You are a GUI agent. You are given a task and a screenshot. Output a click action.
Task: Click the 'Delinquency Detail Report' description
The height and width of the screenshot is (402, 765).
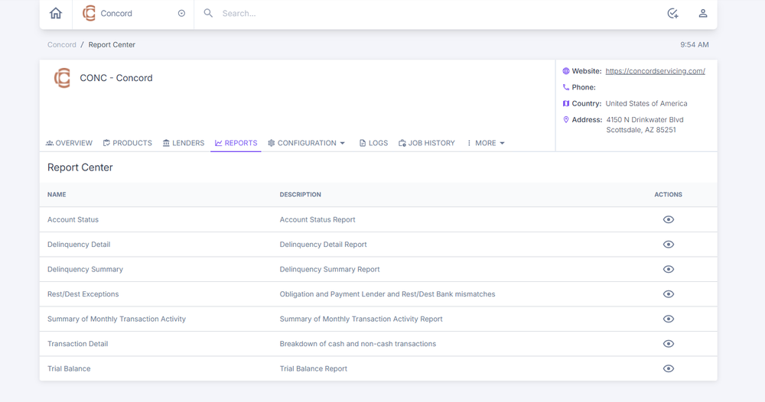323,244
